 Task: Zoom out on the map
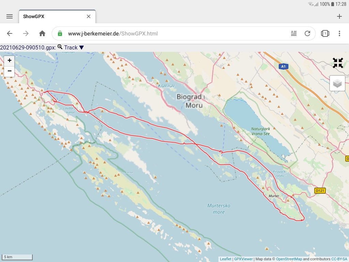(9, 71)
